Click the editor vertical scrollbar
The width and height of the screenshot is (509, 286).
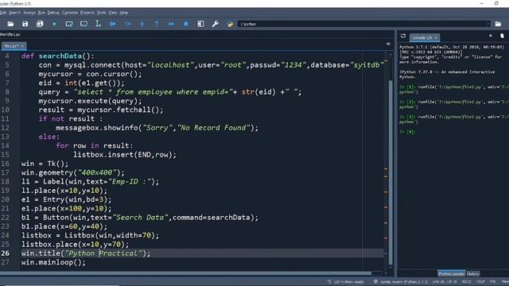pos(390,172)
